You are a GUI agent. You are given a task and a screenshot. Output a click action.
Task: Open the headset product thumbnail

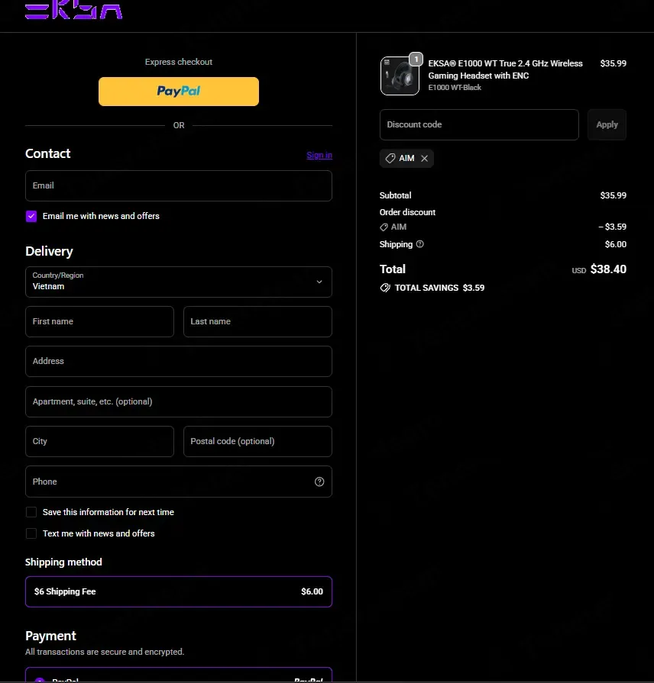coord(400,76)
